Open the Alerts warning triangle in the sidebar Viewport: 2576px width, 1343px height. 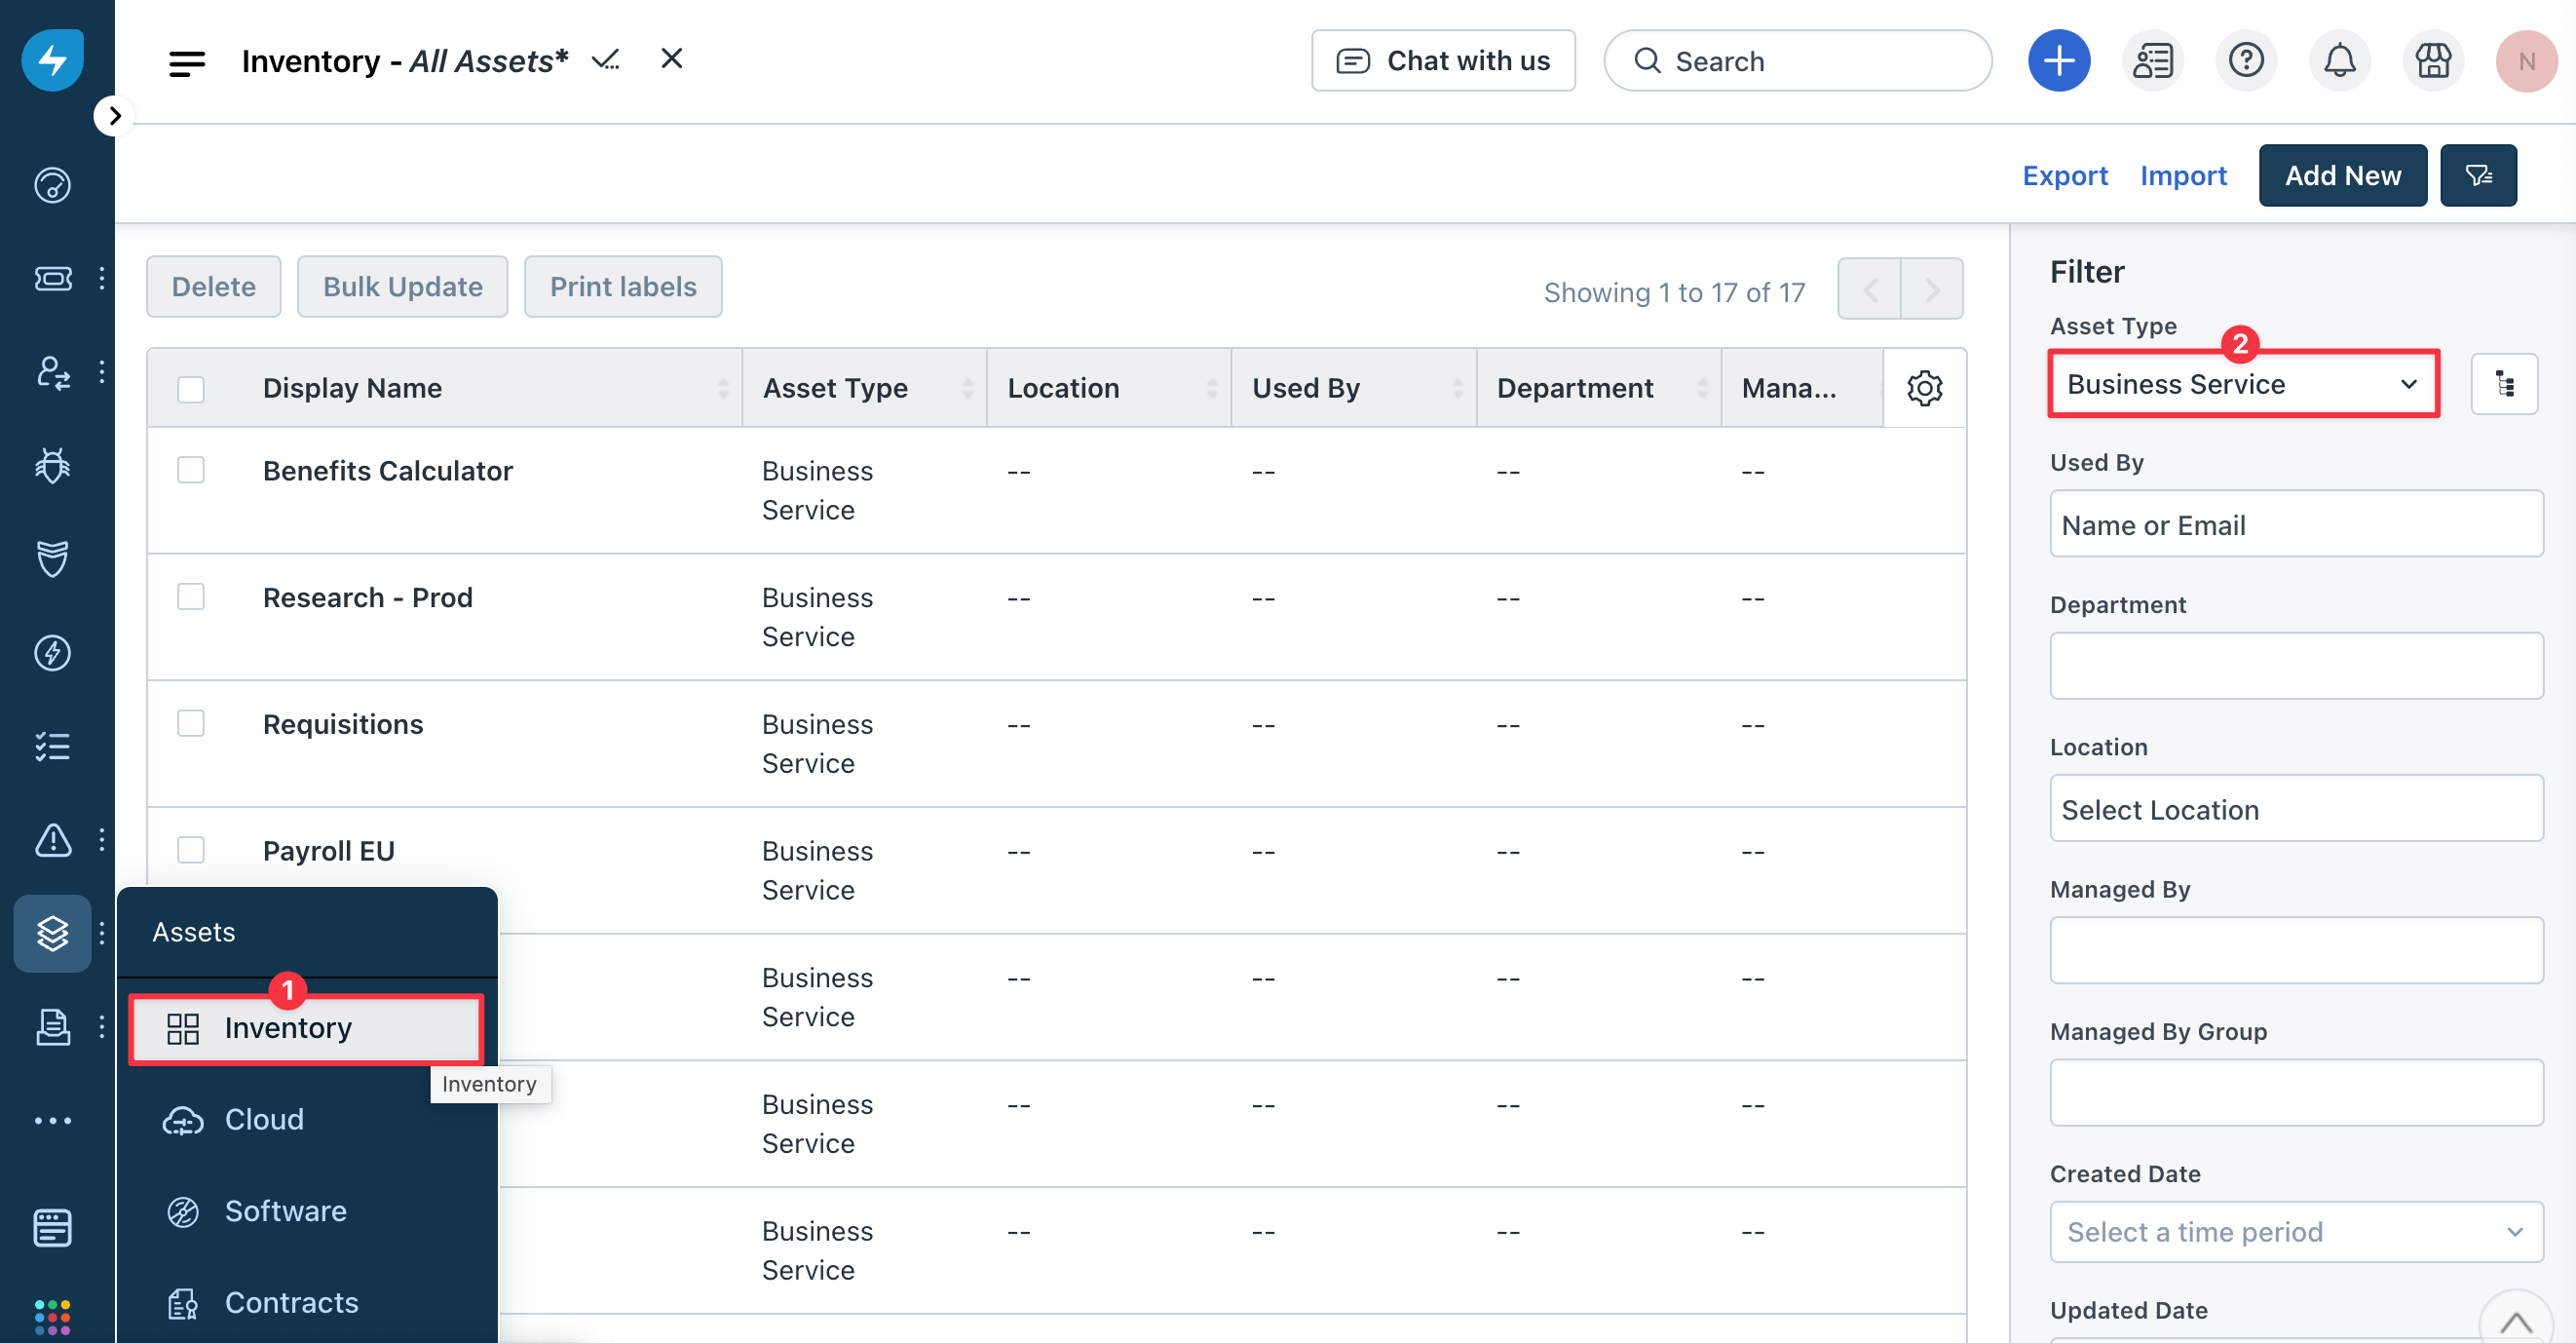[52, 840]
